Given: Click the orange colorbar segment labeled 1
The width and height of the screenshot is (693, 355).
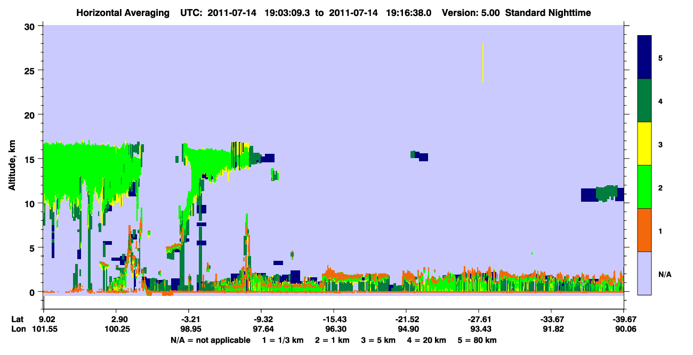Looking at the screenshot, I should (644, 230).
